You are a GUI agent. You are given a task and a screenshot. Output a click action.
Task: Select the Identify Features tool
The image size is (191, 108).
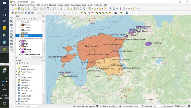coord(110,8)
